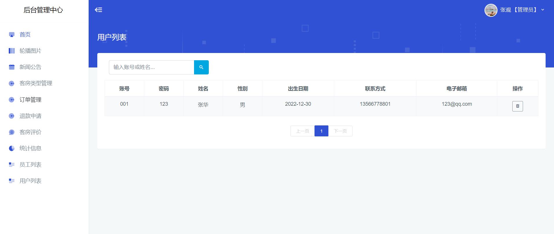
Task: Click the 退款申请 arrow icon
Action: click(12, 116)
